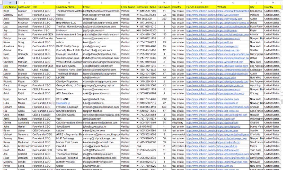Open the https://baserg.com website link

228,46
